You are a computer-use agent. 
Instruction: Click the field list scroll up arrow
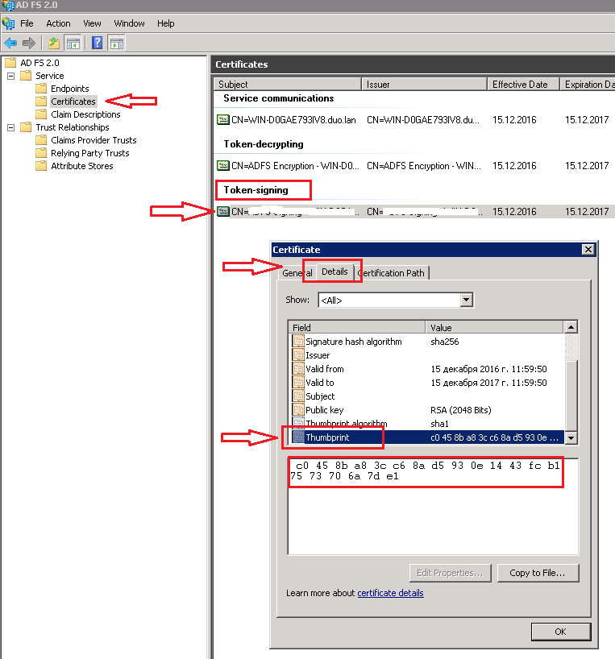coord(571,327)
